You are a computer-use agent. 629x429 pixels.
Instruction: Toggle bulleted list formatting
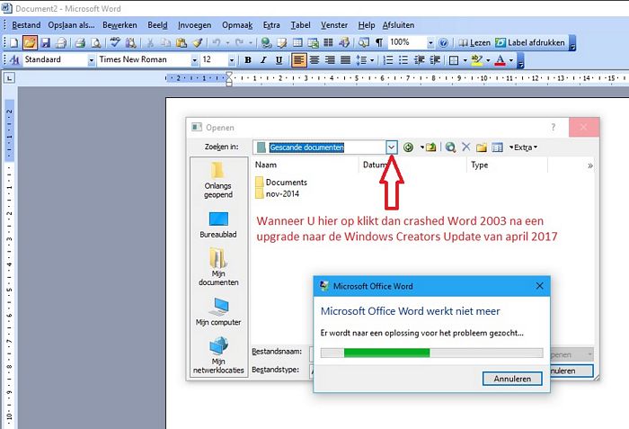pos(403,60)
